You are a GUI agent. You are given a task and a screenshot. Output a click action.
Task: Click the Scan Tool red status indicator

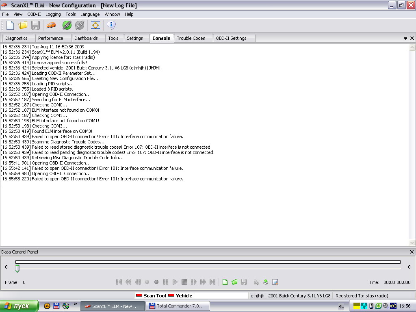pyautogui.click(x=139, y=295)
